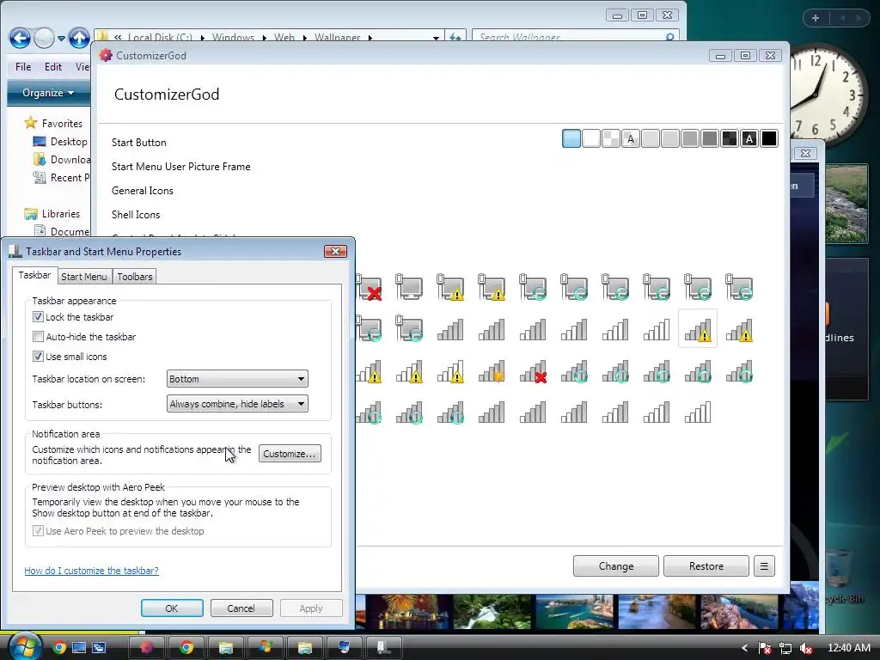
Task: Open the computer monitor taskbar button
Action: [344, 648]
